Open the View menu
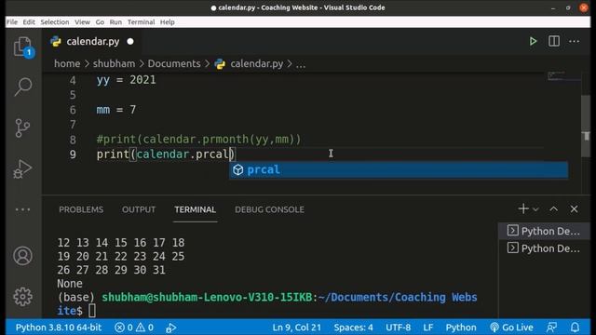The image size is (596, 335). 82,22
